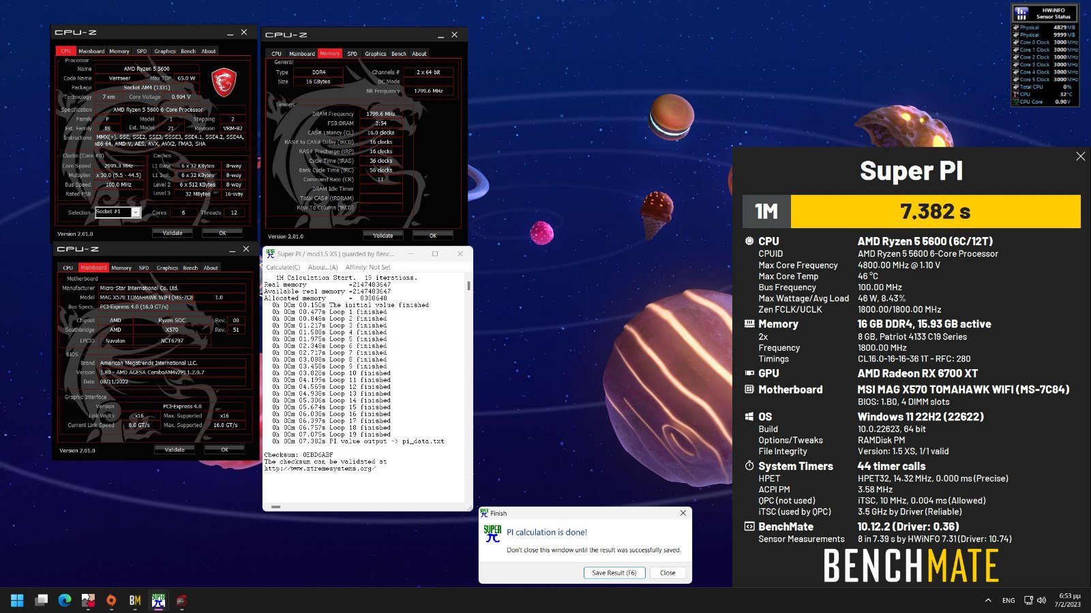Click 'Loop 19 finished' line in Super PI
The image size is (1091, 613).
click(x=331, y=434)
